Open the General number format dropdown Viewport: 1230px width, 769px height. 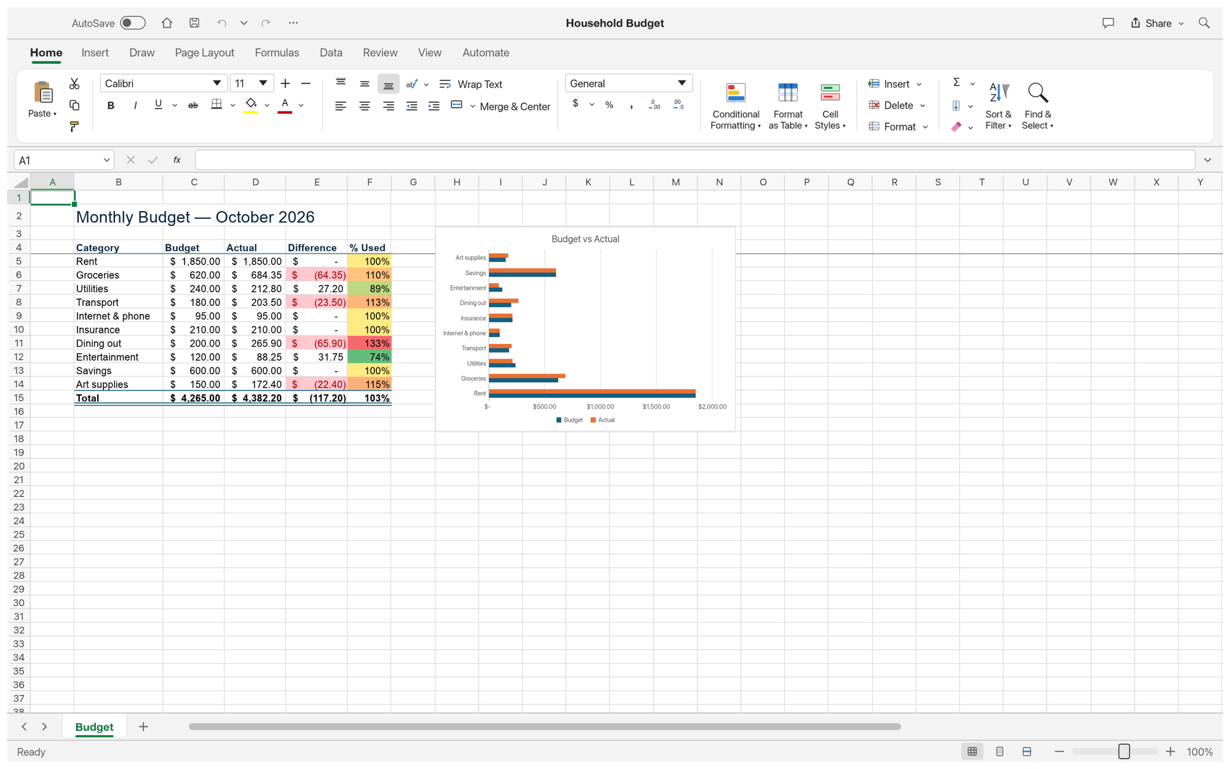point(681,83)
